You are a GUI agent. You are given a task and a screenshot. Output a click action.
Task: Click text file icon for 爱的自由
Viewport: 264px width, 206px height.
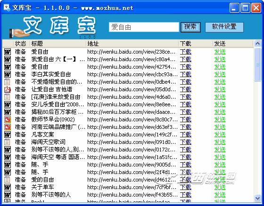(7, 180)
